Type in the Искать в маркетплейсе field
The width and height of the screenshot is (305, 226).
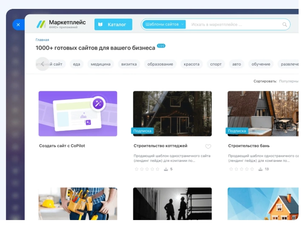234,25
